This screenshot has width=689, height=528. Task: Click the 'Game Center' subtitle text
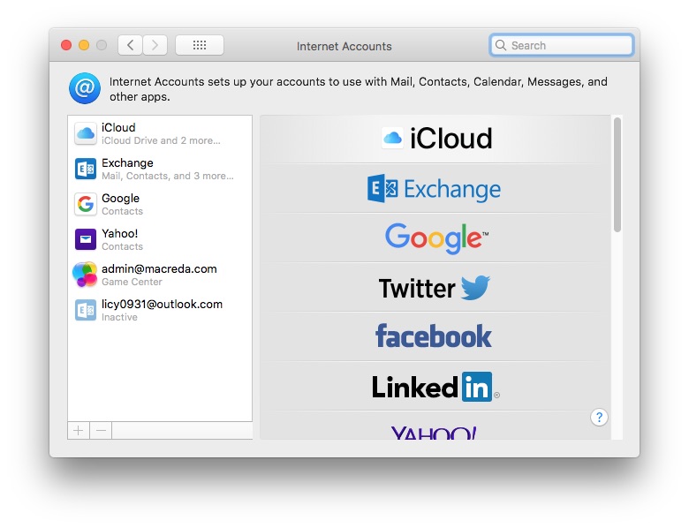[x=132, y=282]
